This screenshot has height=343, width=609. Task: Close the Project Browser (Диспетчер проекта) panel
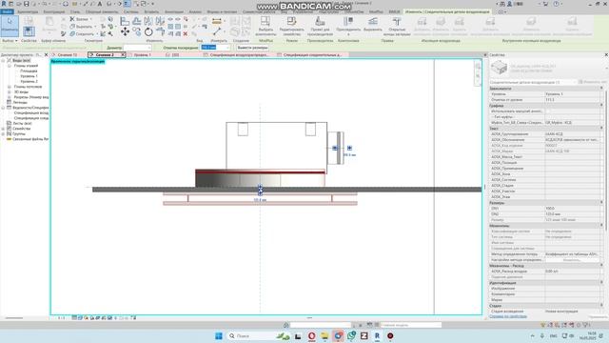47,55
